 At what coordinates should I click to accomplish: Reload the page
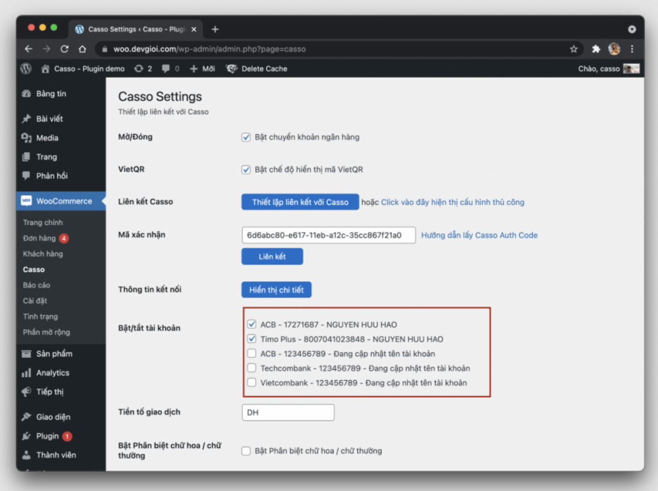coord(64,49)
